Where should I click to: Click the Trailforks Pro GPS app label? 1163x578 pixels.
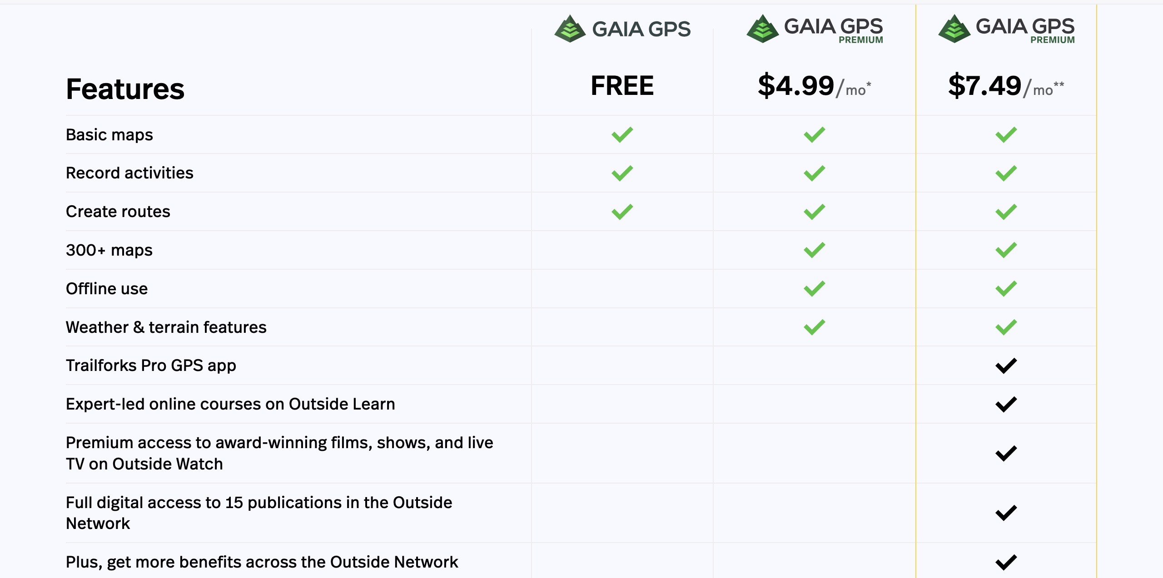(151, 366)
